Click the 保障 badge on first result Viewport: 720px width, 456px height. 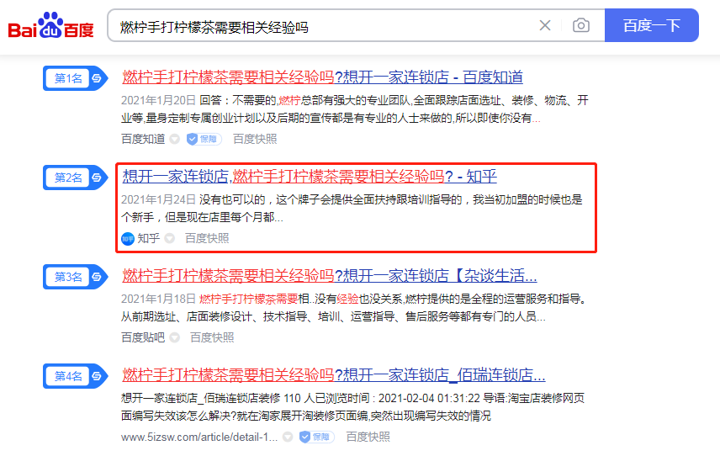(x=203, y=139)
